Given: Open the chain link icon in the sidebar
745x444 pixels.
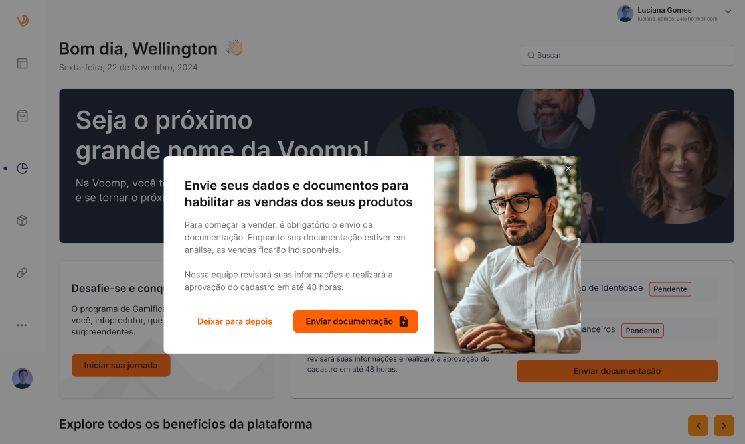Looking at the screenshot, I should pyautogui.click(x=23, y=273).
